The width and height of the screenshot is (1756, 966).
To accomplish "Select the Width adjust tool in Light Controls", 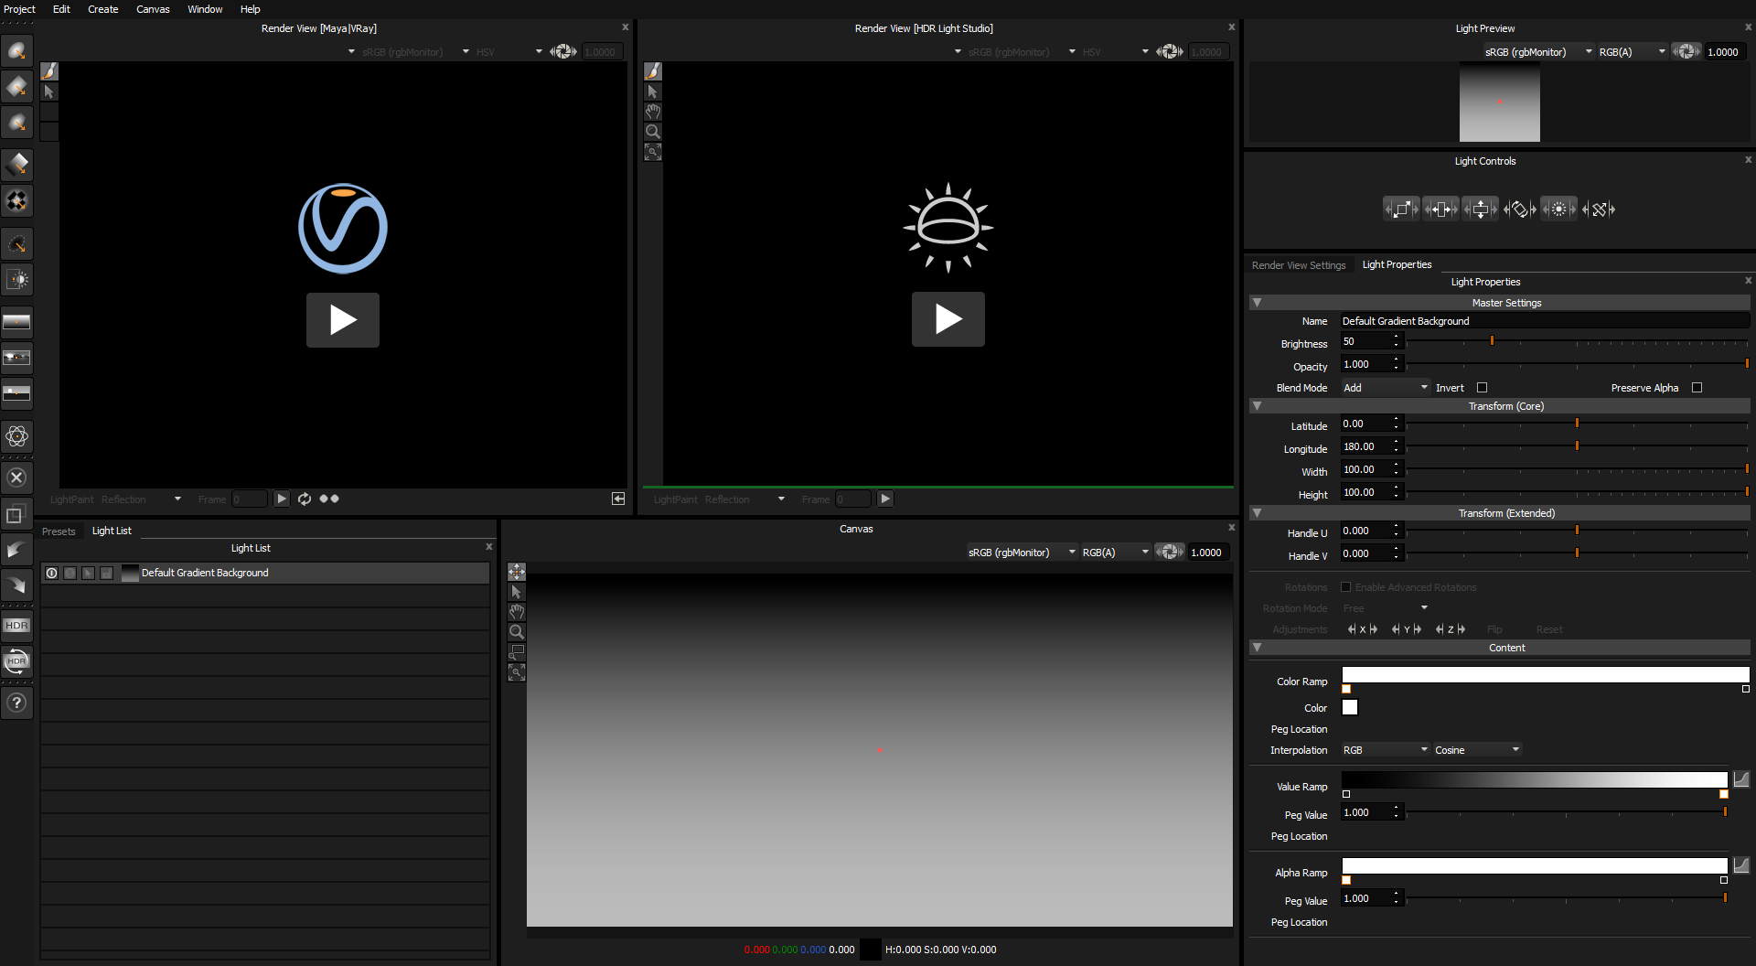I will [1440, 209].
